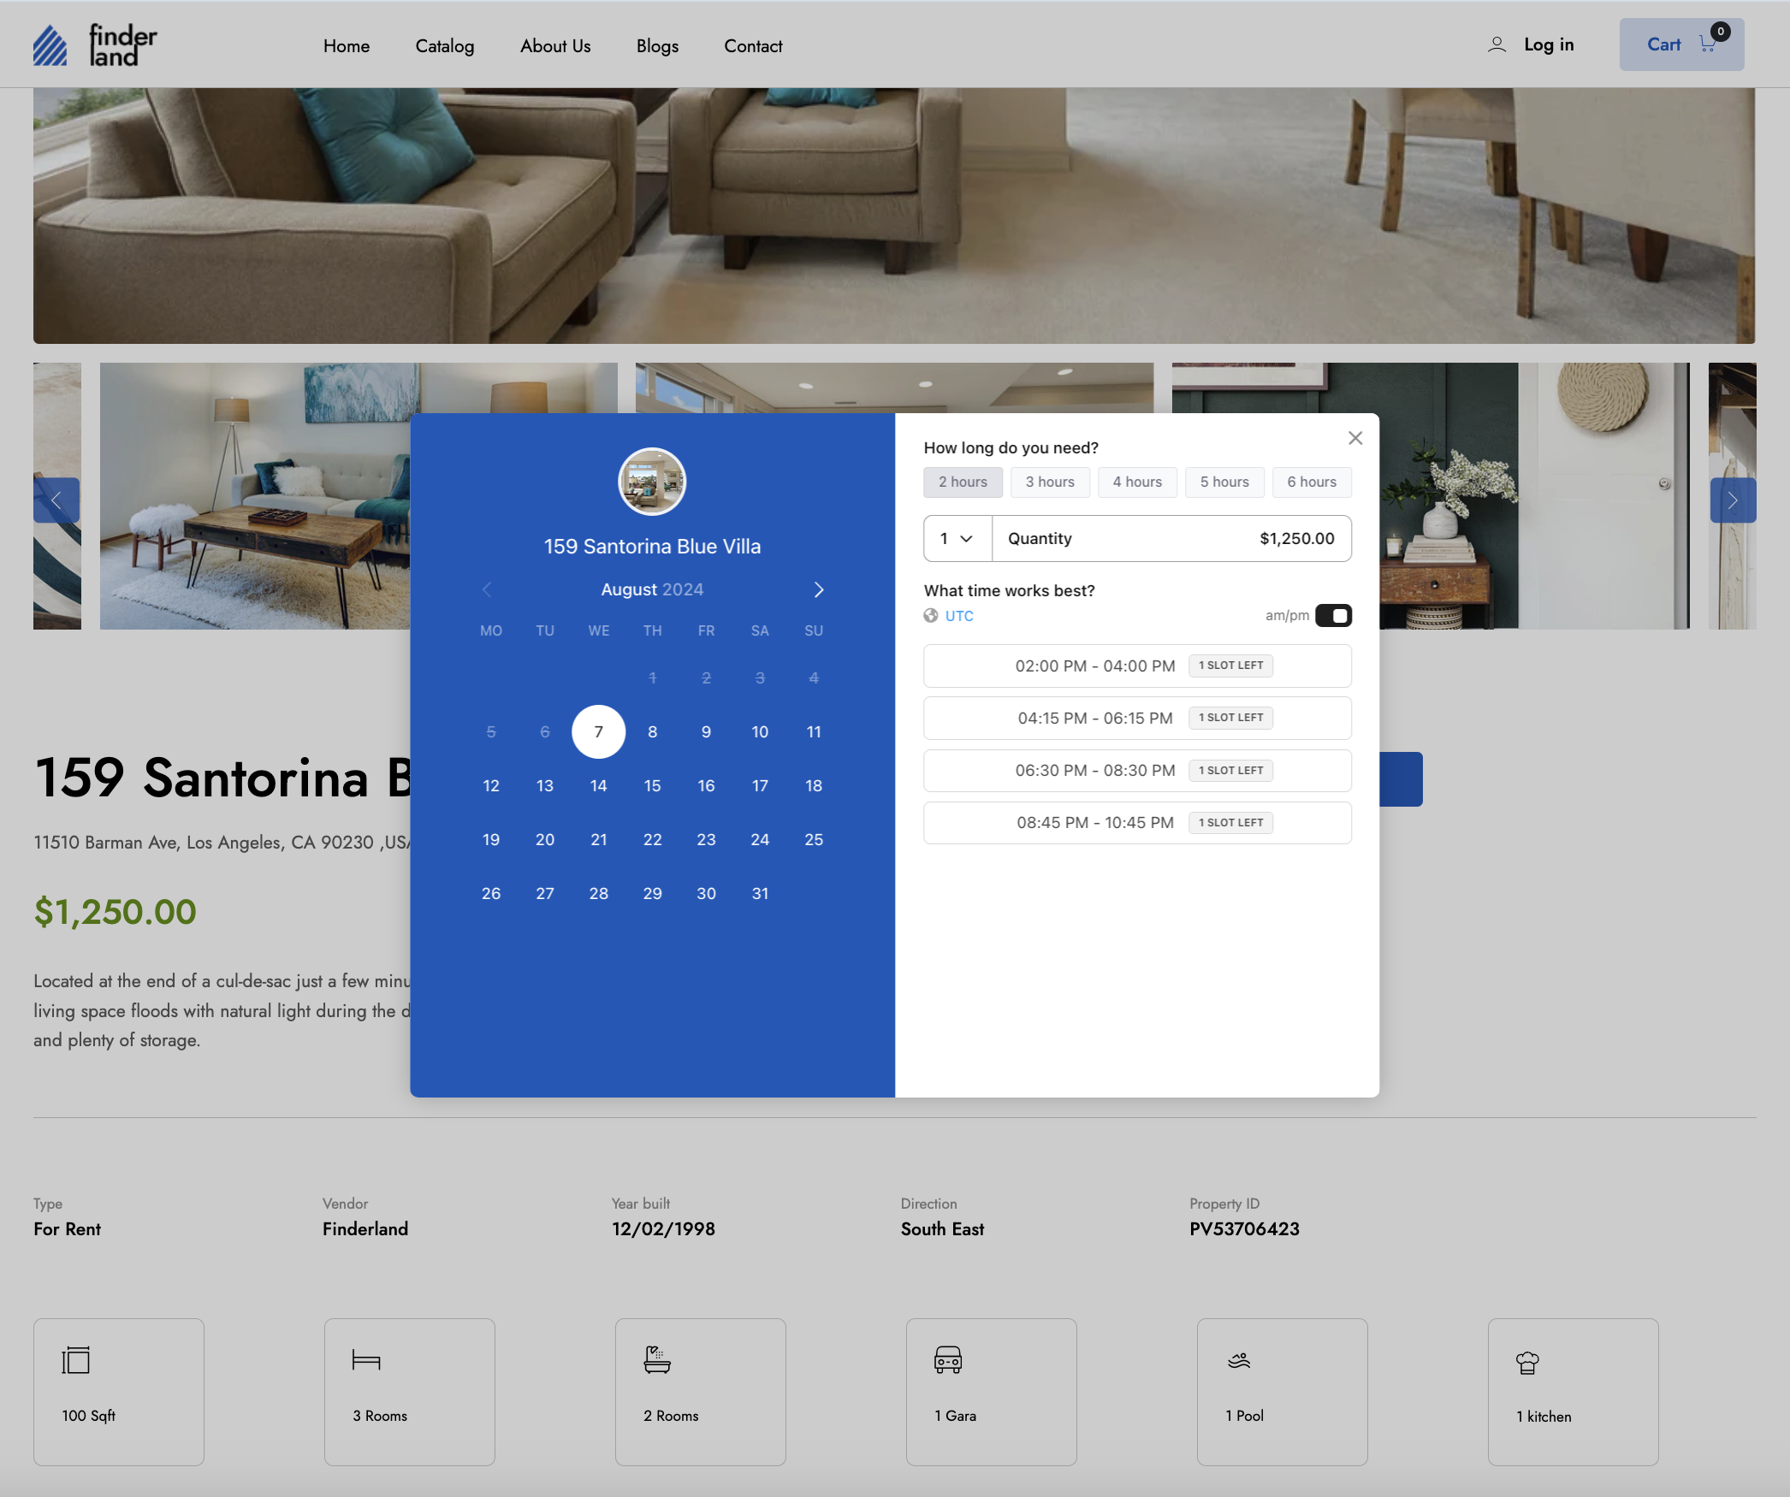Image resolution: width=1790 pixels, height=1497 pixels.
Task: Pick August 12 on calendar
Action: [491, 785]
